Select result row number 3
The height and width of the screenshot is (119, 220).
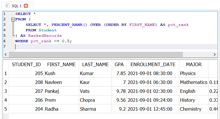pyautogui.click(x=6, y=91)
